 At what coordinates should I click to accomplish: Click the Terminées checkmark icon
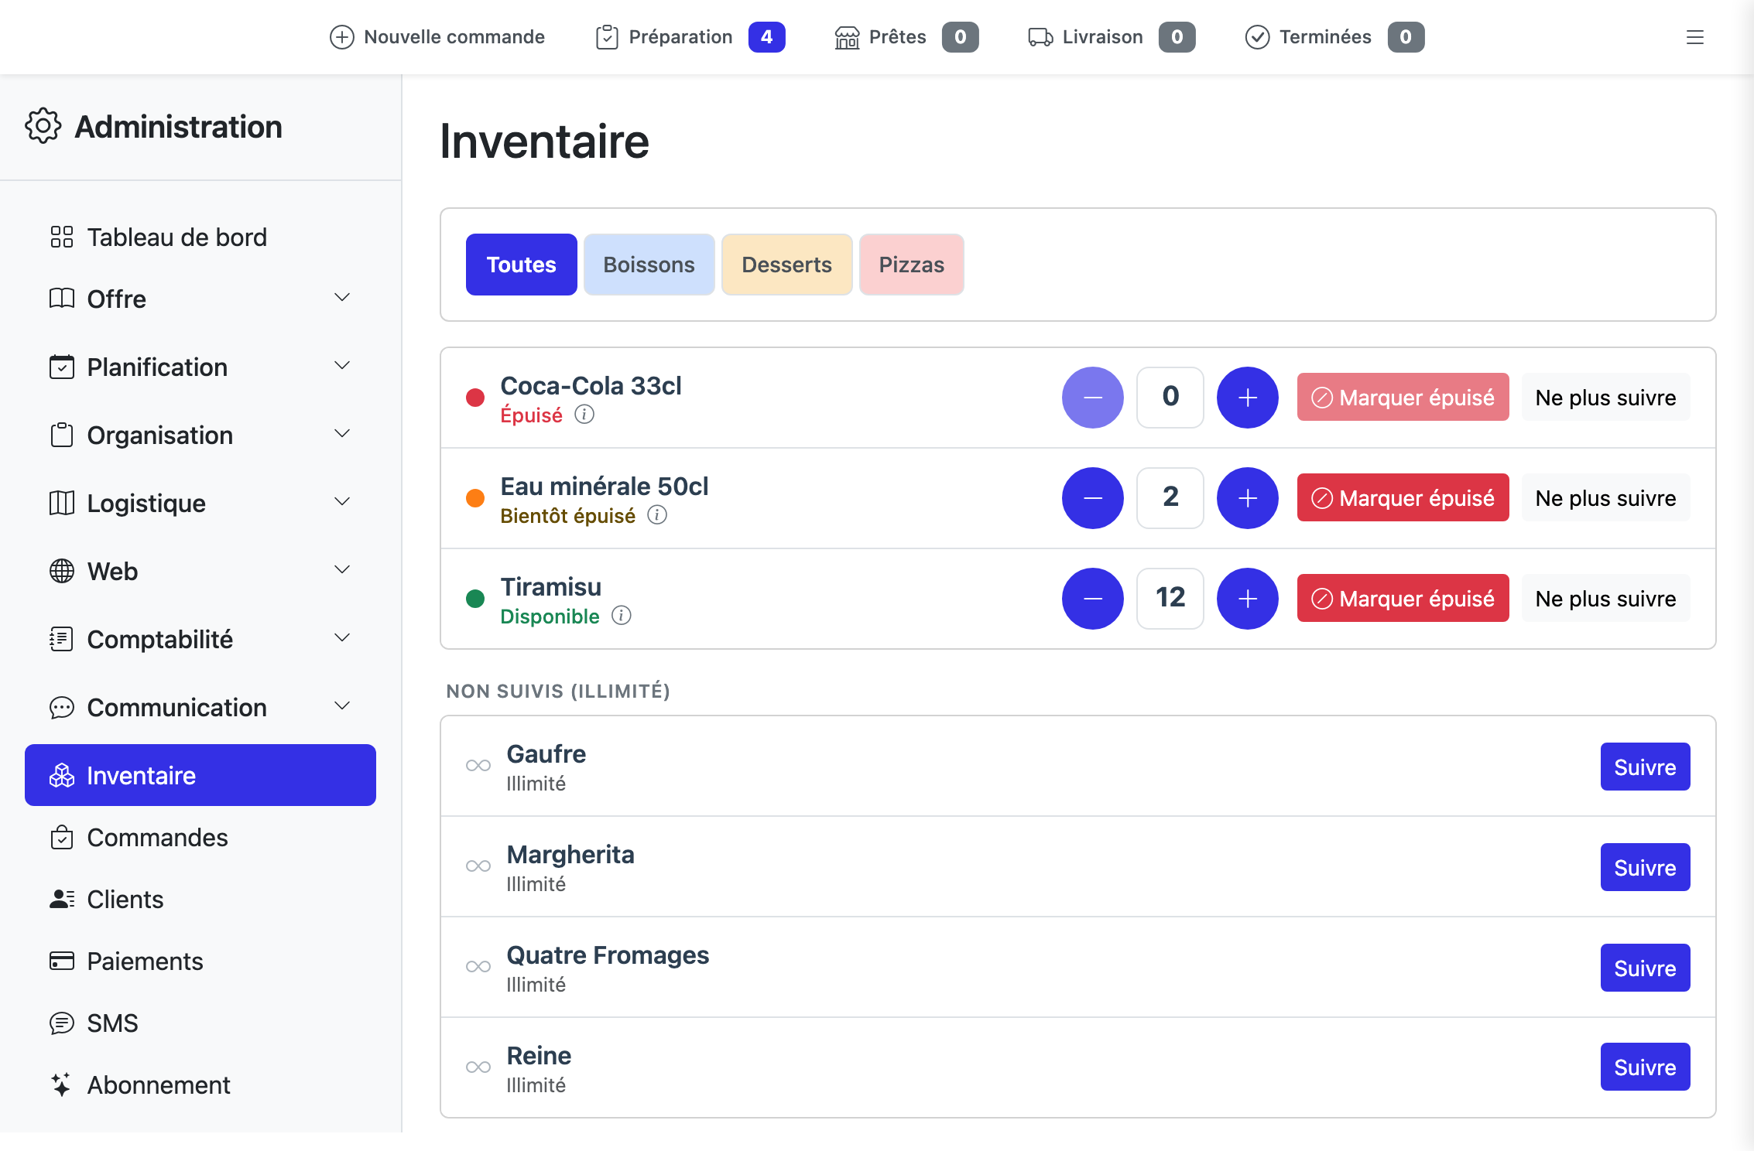pyautogui.click(x=1258, y=37)
